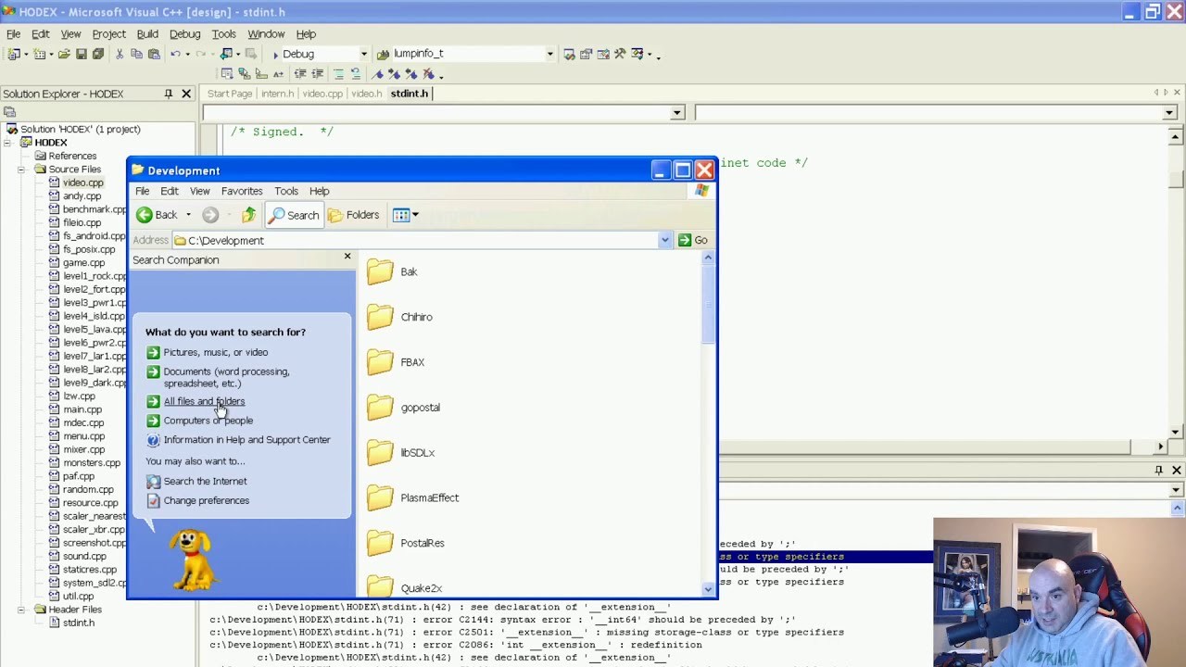The image size is (1186, 667).
Task: Click the C:\Development address field
Action: coord(414,240)
